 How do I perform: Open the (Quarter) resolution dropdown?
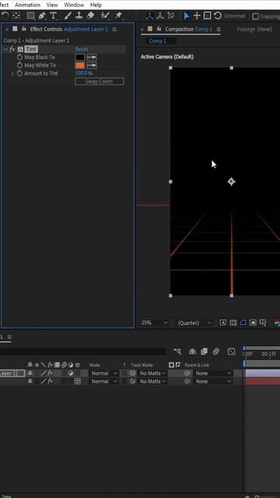[194, 323]
